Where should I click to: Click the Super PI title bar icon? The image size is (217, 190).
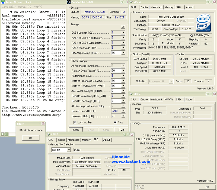pos(2,2)
